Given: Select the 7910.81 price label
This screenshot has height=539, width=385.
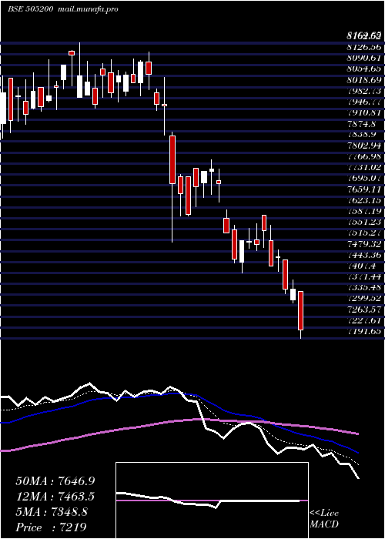Looking at the screenshot, I should [x=363, y=112].
